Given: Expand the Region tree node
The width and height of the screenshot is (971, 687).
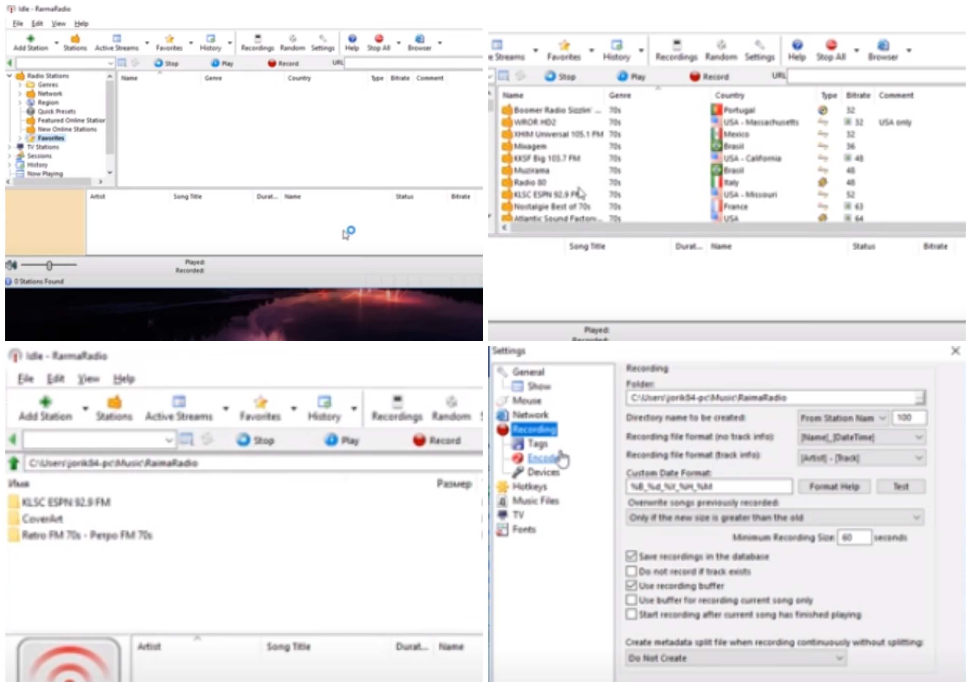Looking at the screenshot, I should [x=19, y=102].
